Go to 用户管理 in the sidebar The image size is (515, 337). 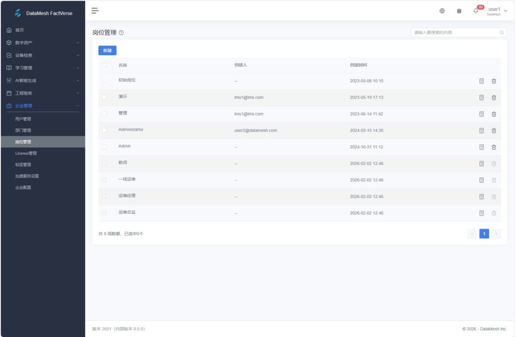23,119
